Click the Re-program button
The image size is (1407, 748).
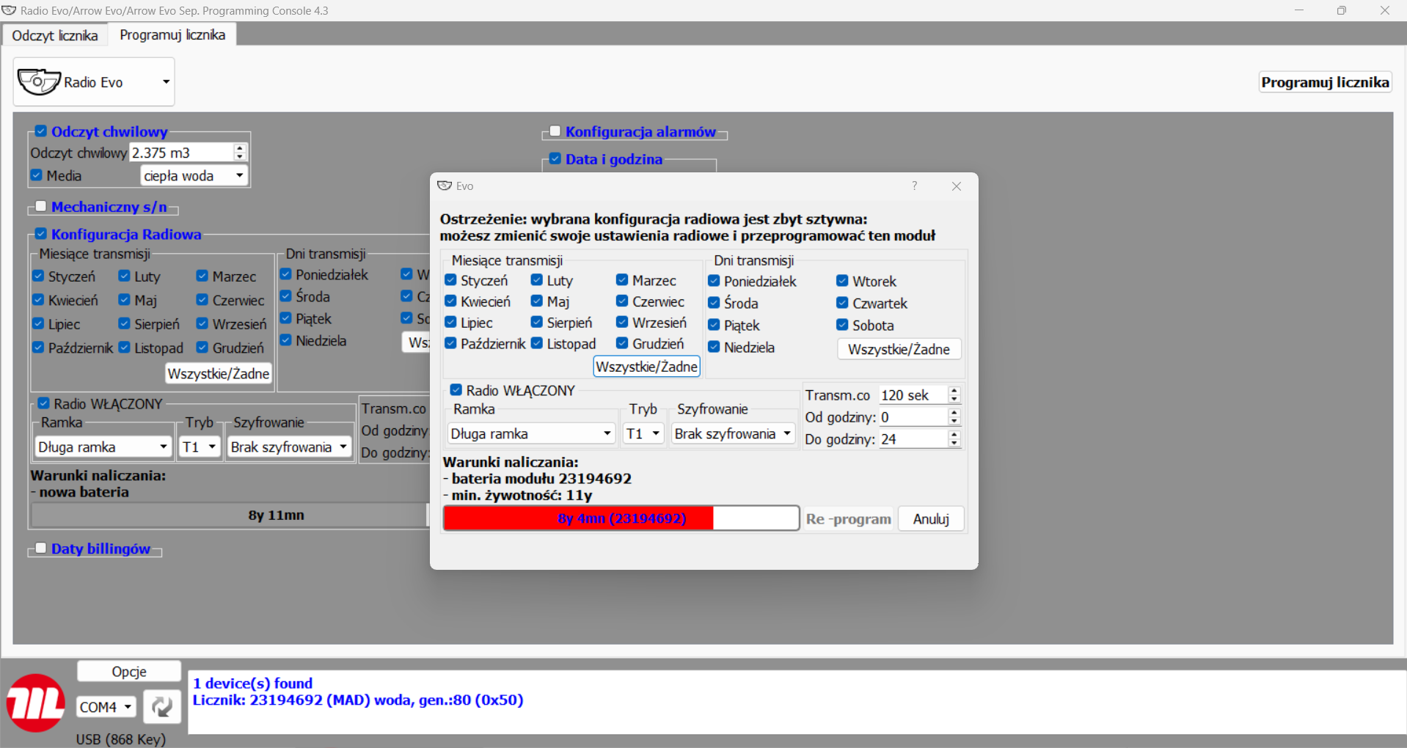[849, 518]
